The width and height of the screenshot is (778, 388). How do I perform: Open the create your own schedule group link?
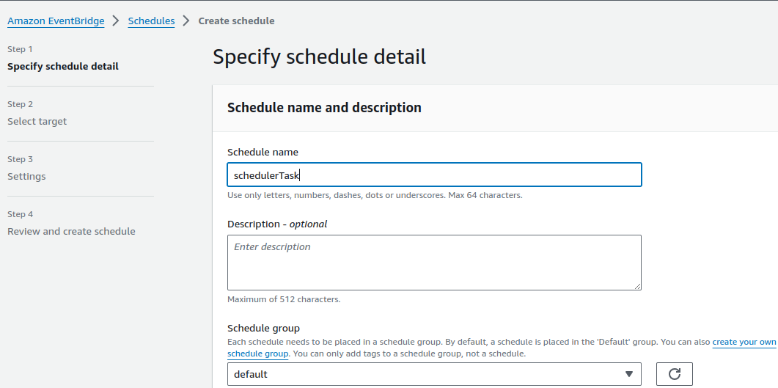tap(744, 343)
